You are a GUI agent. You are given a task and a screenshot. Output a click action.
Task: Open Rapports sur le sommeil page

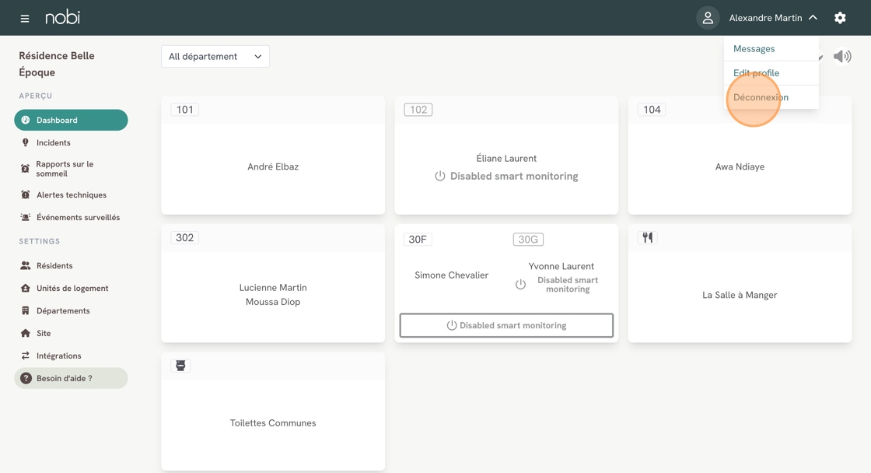coord(65,169)
